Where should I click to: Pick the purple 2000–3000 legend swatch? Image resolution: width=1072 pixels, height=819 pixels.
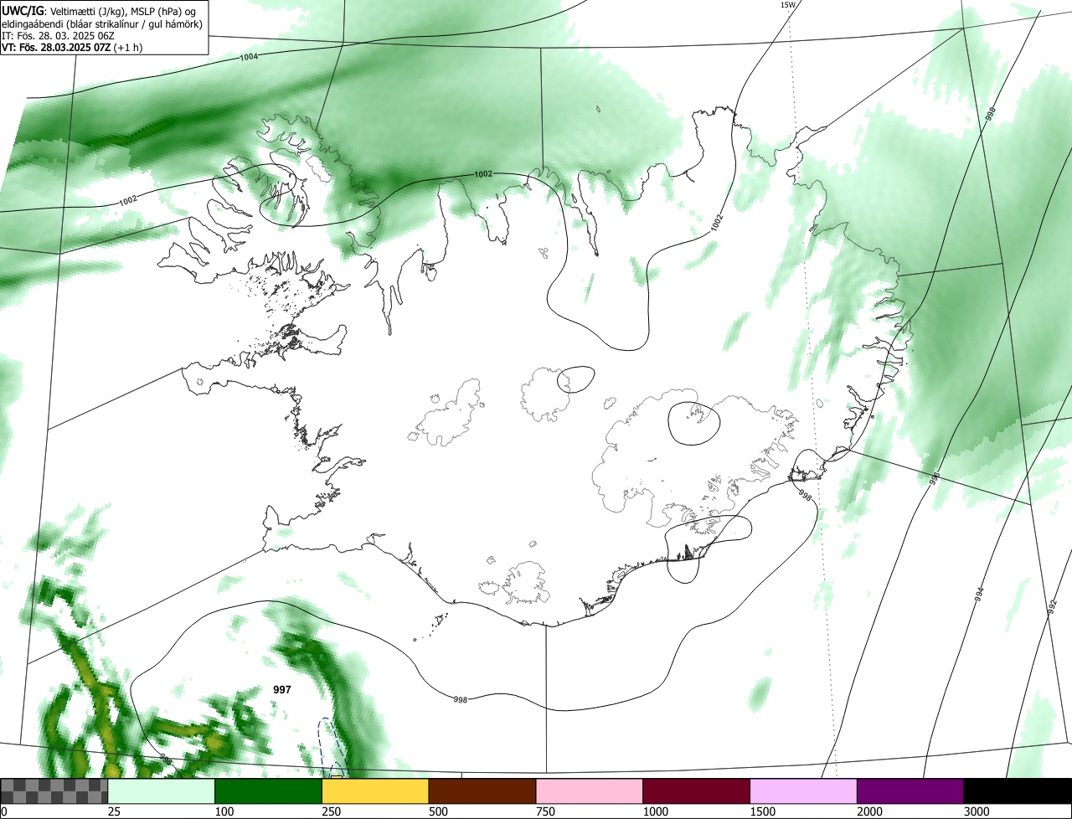point(910,791)
